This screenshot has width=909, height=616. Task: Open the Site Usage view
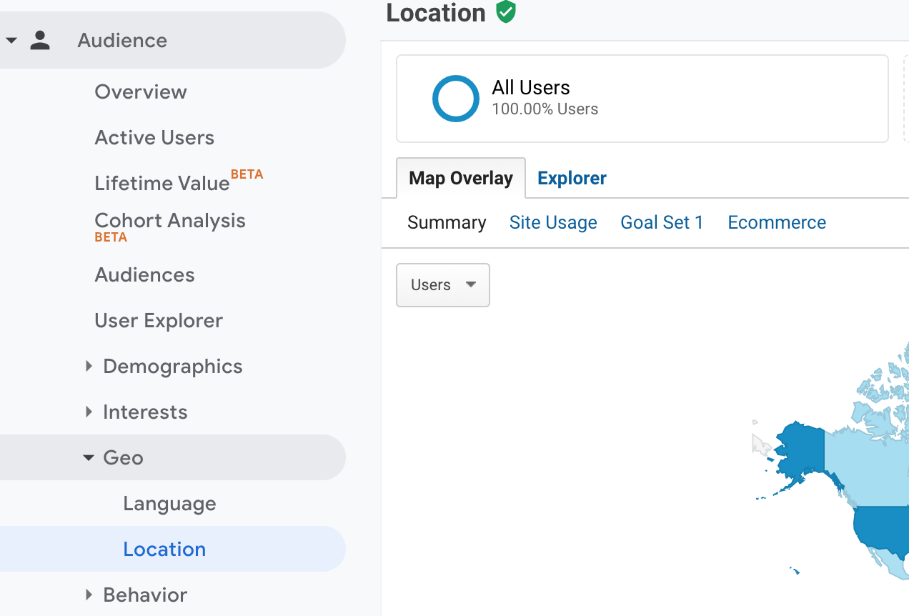pos(553,222)
